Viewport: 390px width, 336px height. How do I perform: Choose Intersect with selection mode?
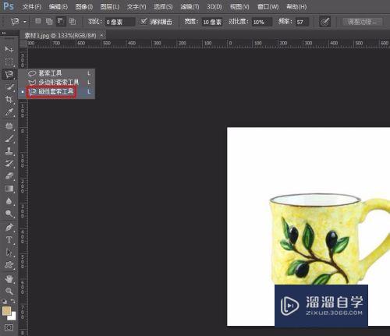pyautogui.click(x=73, y=22)
